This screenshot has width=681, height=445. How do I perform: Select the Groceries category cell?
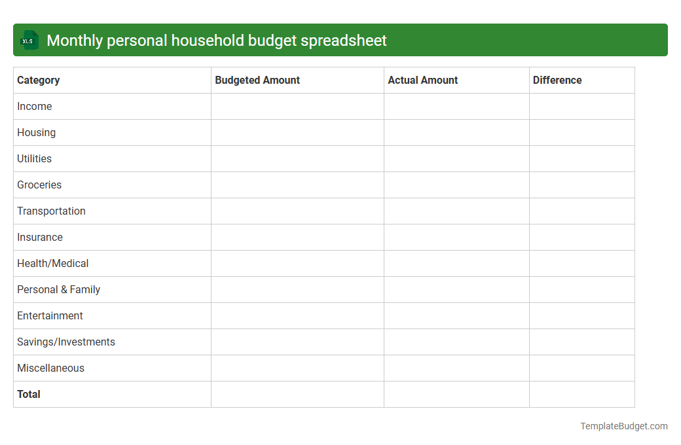coord(39,185)
